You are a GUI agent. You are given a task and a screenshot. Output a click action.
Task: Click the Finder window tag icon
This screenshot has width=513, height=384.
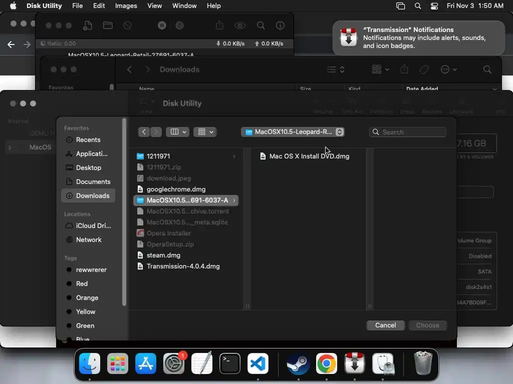[424, 69]
